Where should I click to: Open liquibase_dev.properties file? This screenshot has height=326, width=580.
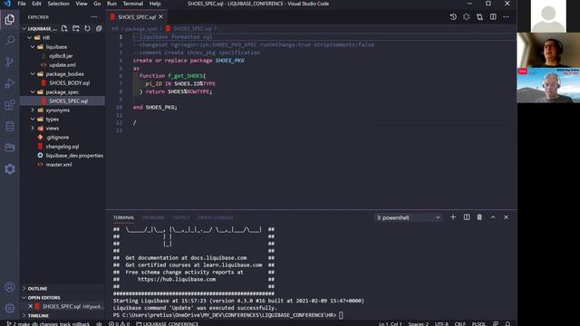click(x=74, y=156)
